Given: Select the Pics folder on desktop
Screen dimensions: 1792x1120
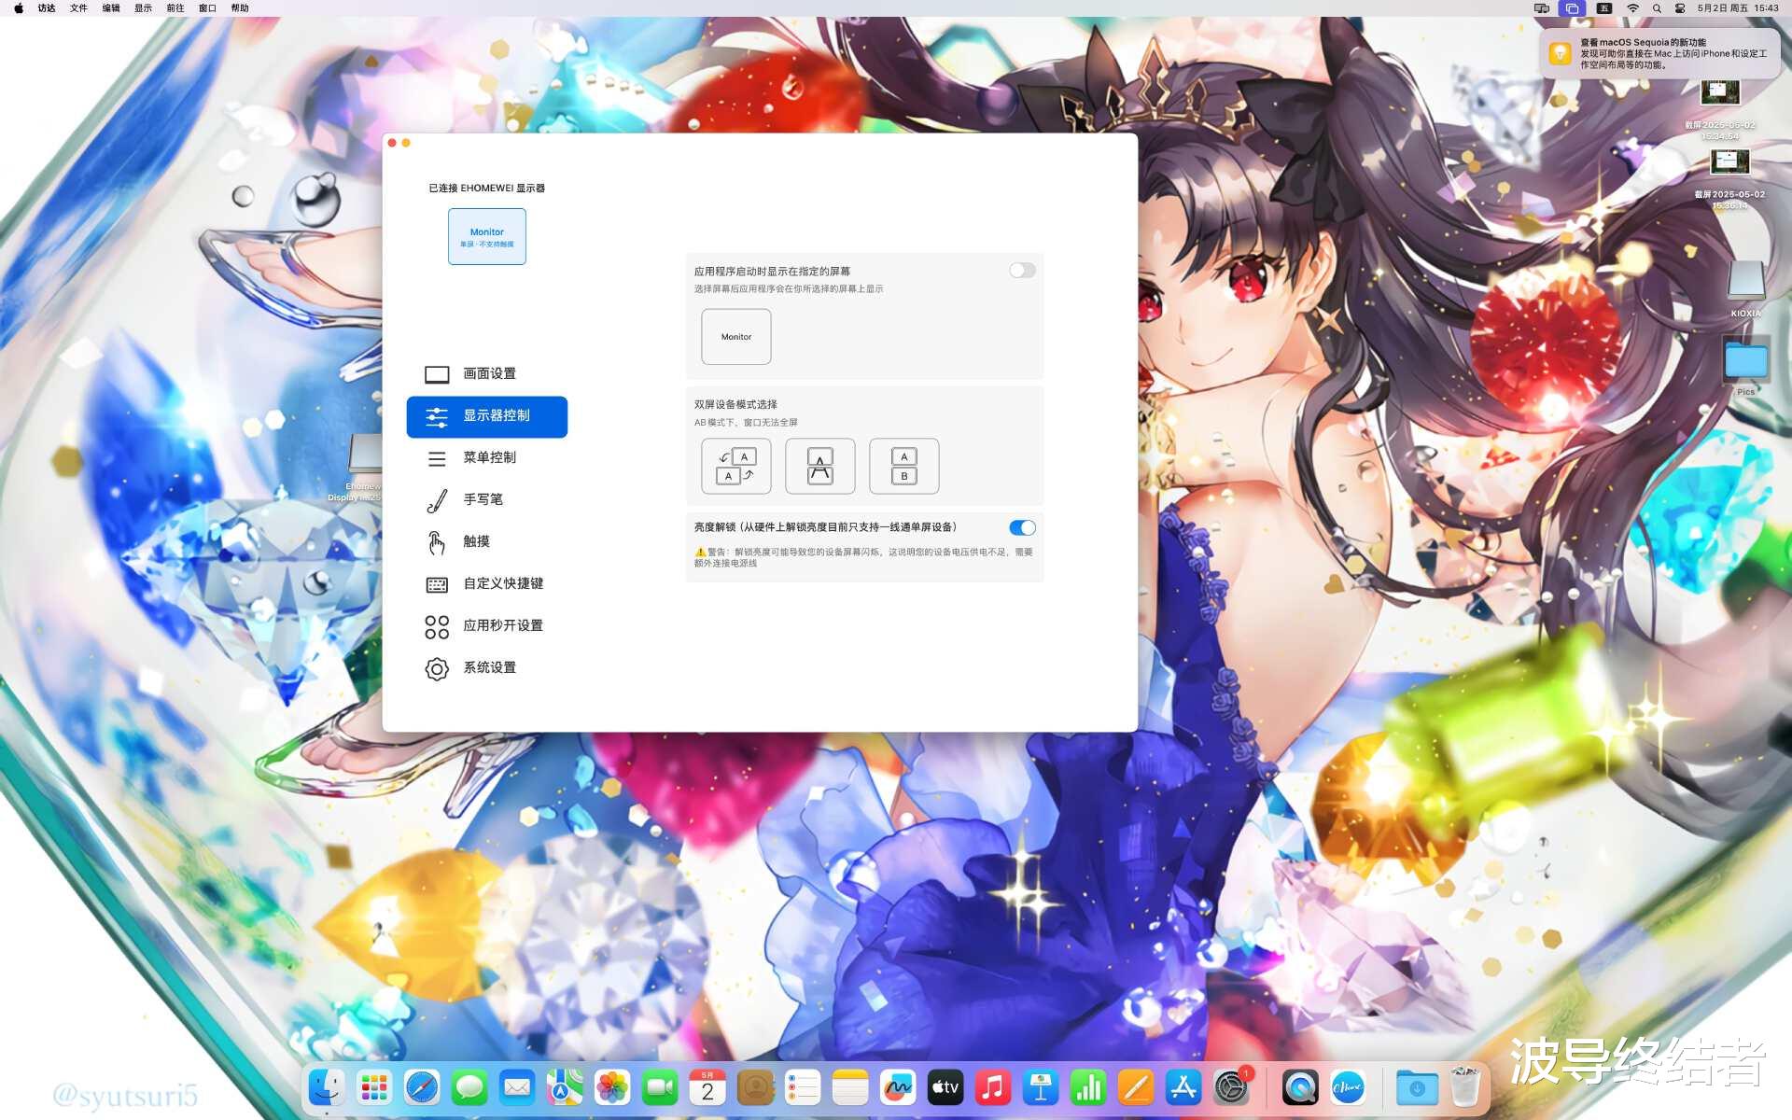Looking at the screenshot, I should (1745, 366).
